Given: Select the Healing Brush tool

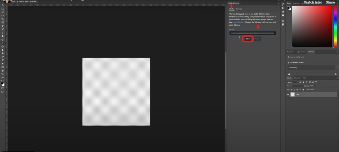Looking at the screenshot, I should (x=3, y=29).
